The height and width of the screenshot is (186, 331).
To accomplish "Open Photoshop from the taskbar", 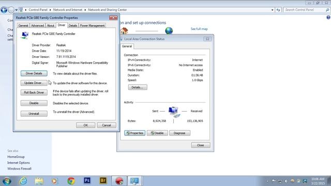I will click(87, 180).
